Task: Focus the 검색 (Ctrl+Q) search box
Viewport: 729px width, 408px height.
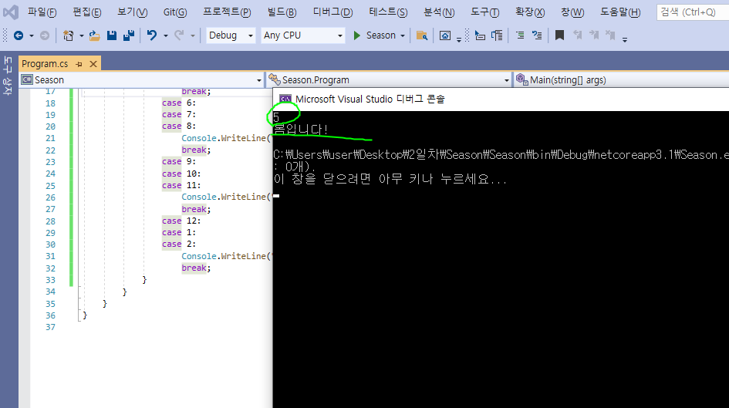Action: 693,12
